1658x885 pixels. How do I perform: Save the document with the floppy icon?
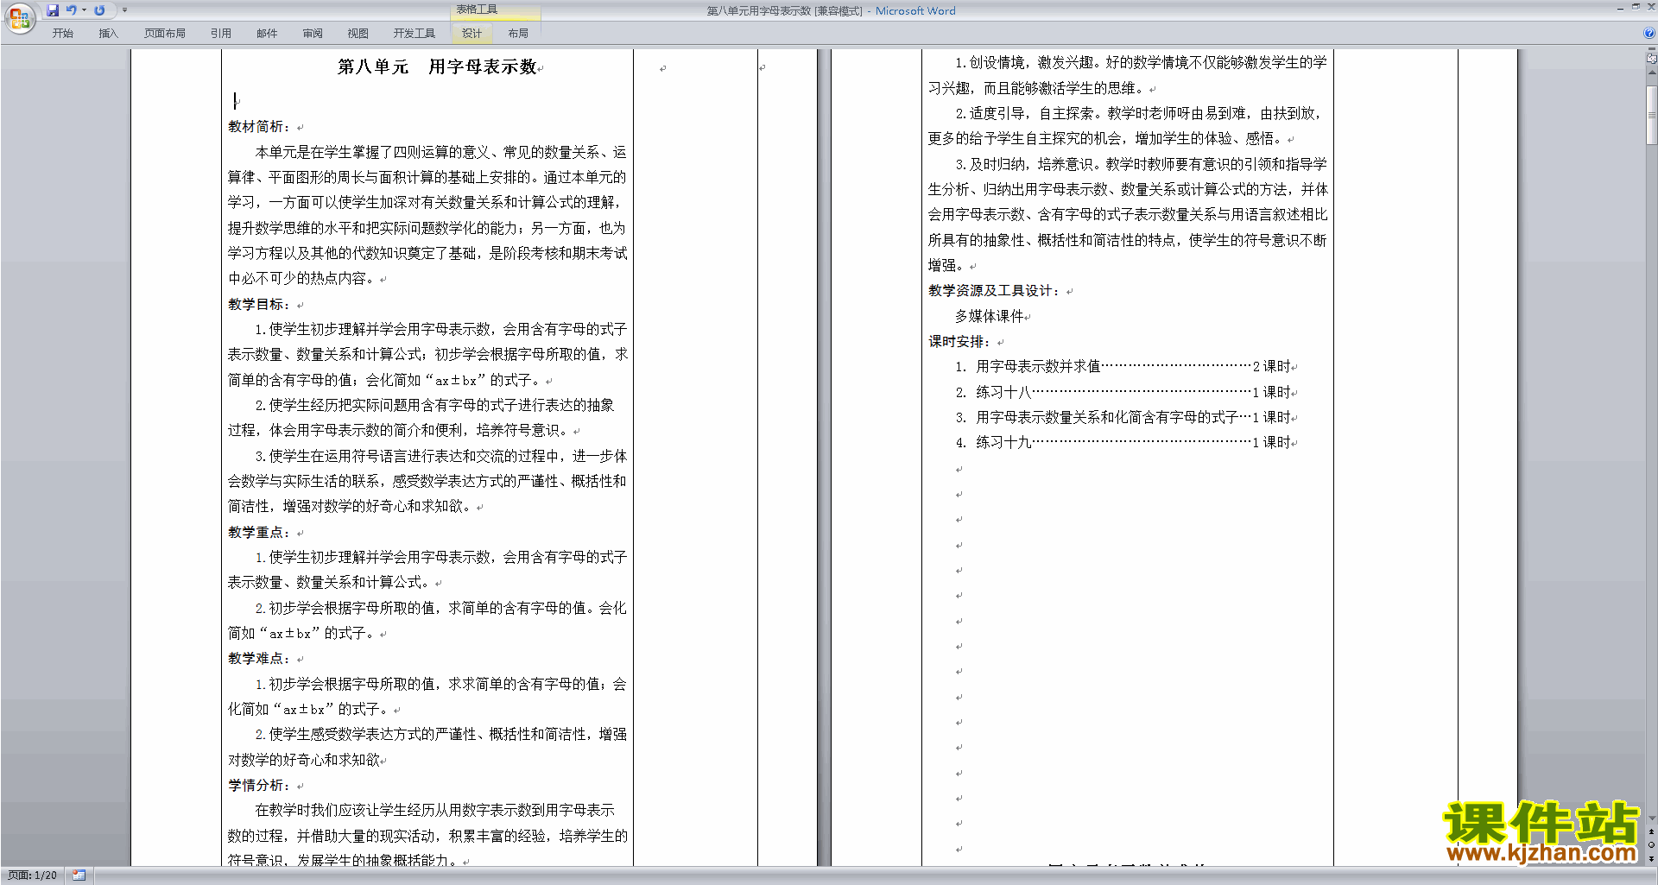point(53,10)
